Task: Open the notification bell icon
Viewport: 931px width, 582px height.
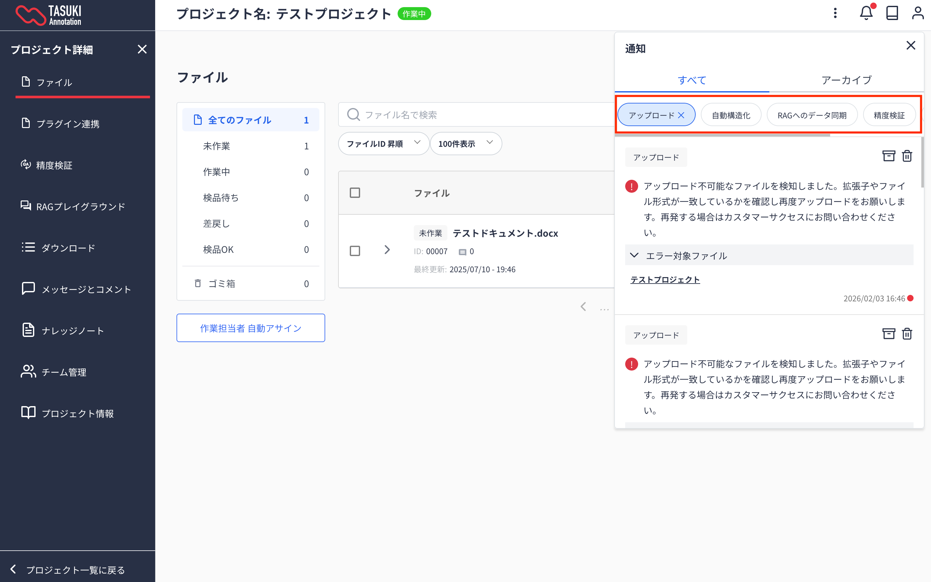Action: [x=866, y=14]
